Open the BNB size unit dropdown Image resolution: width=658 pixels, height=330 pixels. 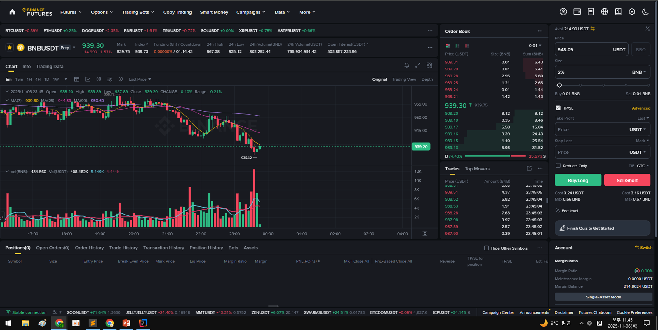coord(639,72)
